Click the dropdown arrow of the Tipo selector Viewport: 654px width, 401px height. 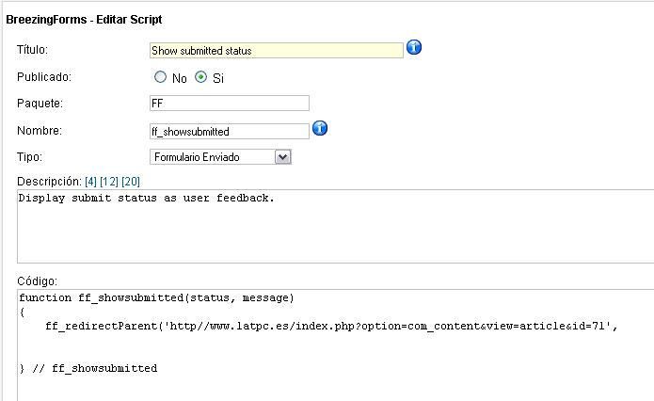point(283,157)
